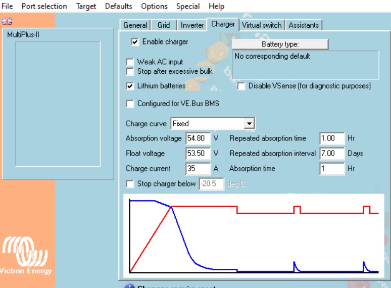Enable Configured for VE.Bus BMS checkbox
This screenshot has width=391, height=288.
tap(130, 104)
